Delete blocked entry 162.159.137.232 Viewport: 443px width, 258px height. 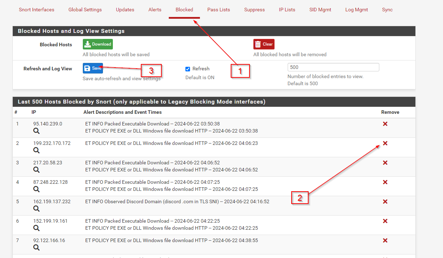coord(385,201)
